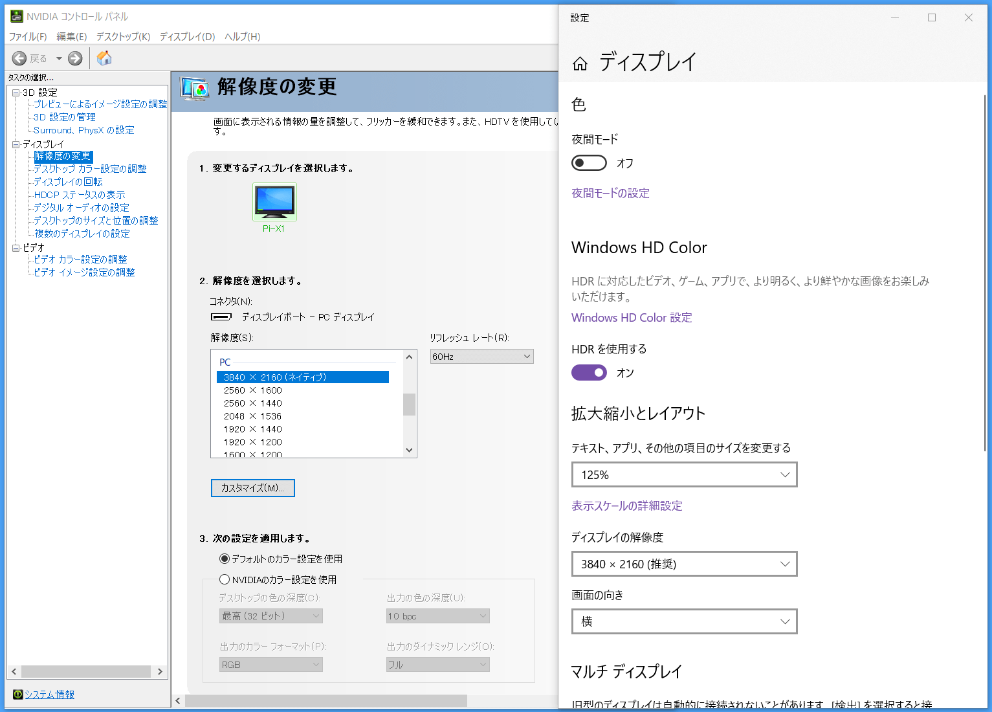The height and width of the screenshot is (712, 992).
Task: Select デフォルトのカラー設定を使用 radio button
Action: click(x=225, y=559)
